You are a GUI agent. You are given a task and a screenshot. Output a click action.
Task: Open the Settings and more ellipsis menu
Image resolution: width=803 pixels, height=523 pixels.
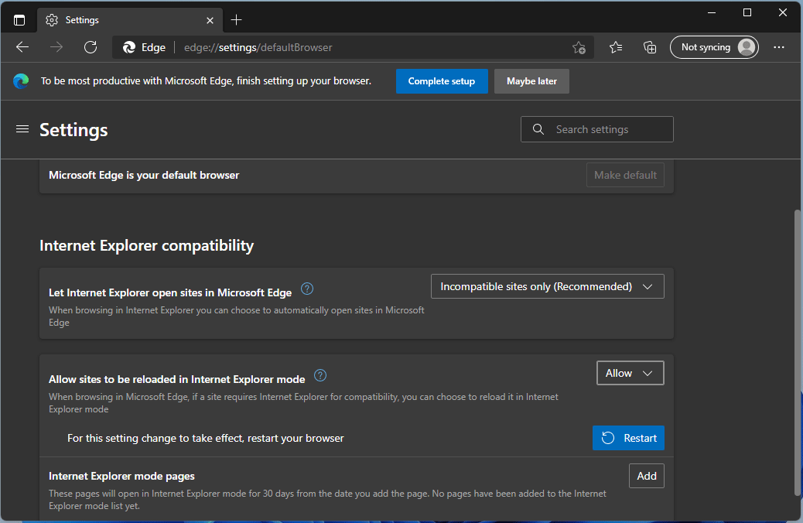tap(779, 47)
